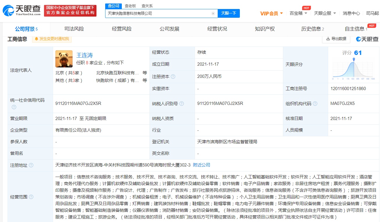
Task: Switch to 公司背景 tab
Action: (x=26, y=29)
